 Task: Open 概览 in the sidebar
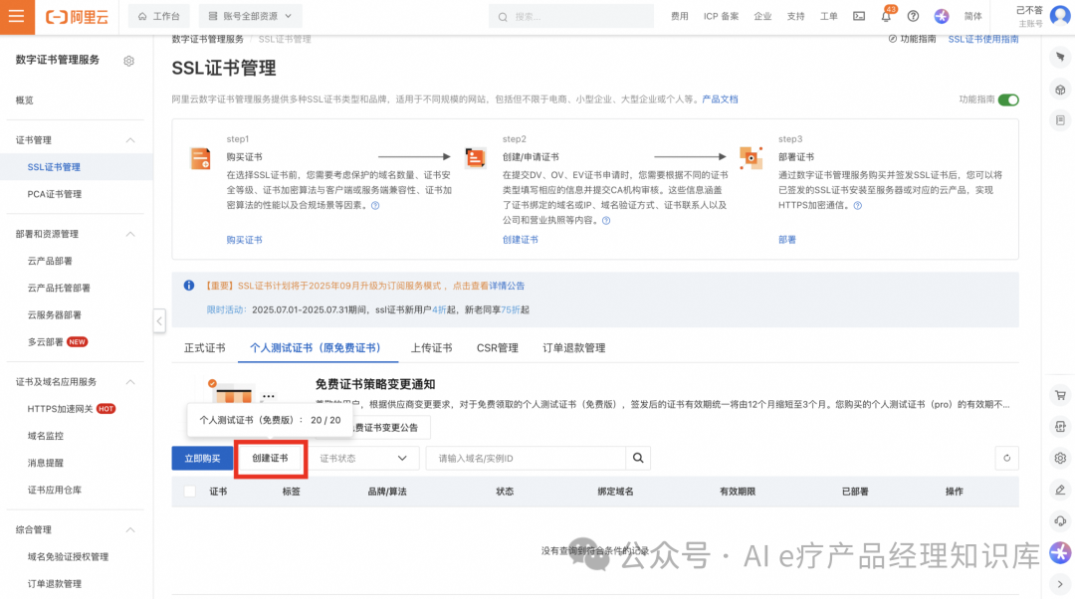[x=25, y=100]
